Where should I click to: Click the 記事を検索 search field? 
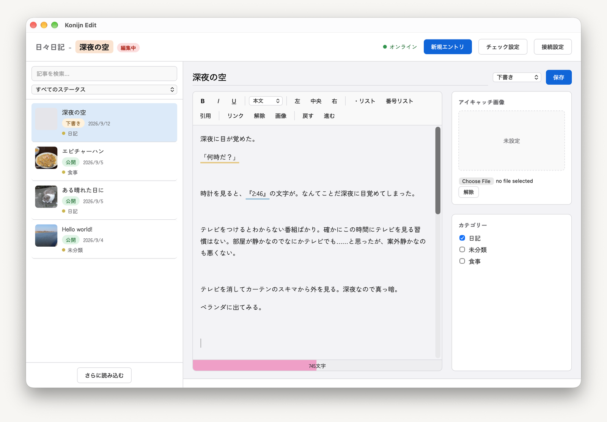[104, 74]
